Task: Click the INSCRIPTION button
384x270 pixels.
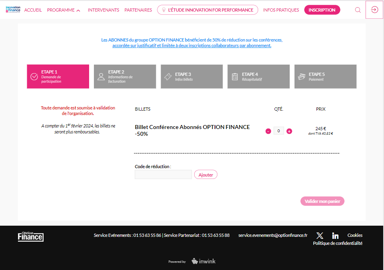Action: [322, 10]
